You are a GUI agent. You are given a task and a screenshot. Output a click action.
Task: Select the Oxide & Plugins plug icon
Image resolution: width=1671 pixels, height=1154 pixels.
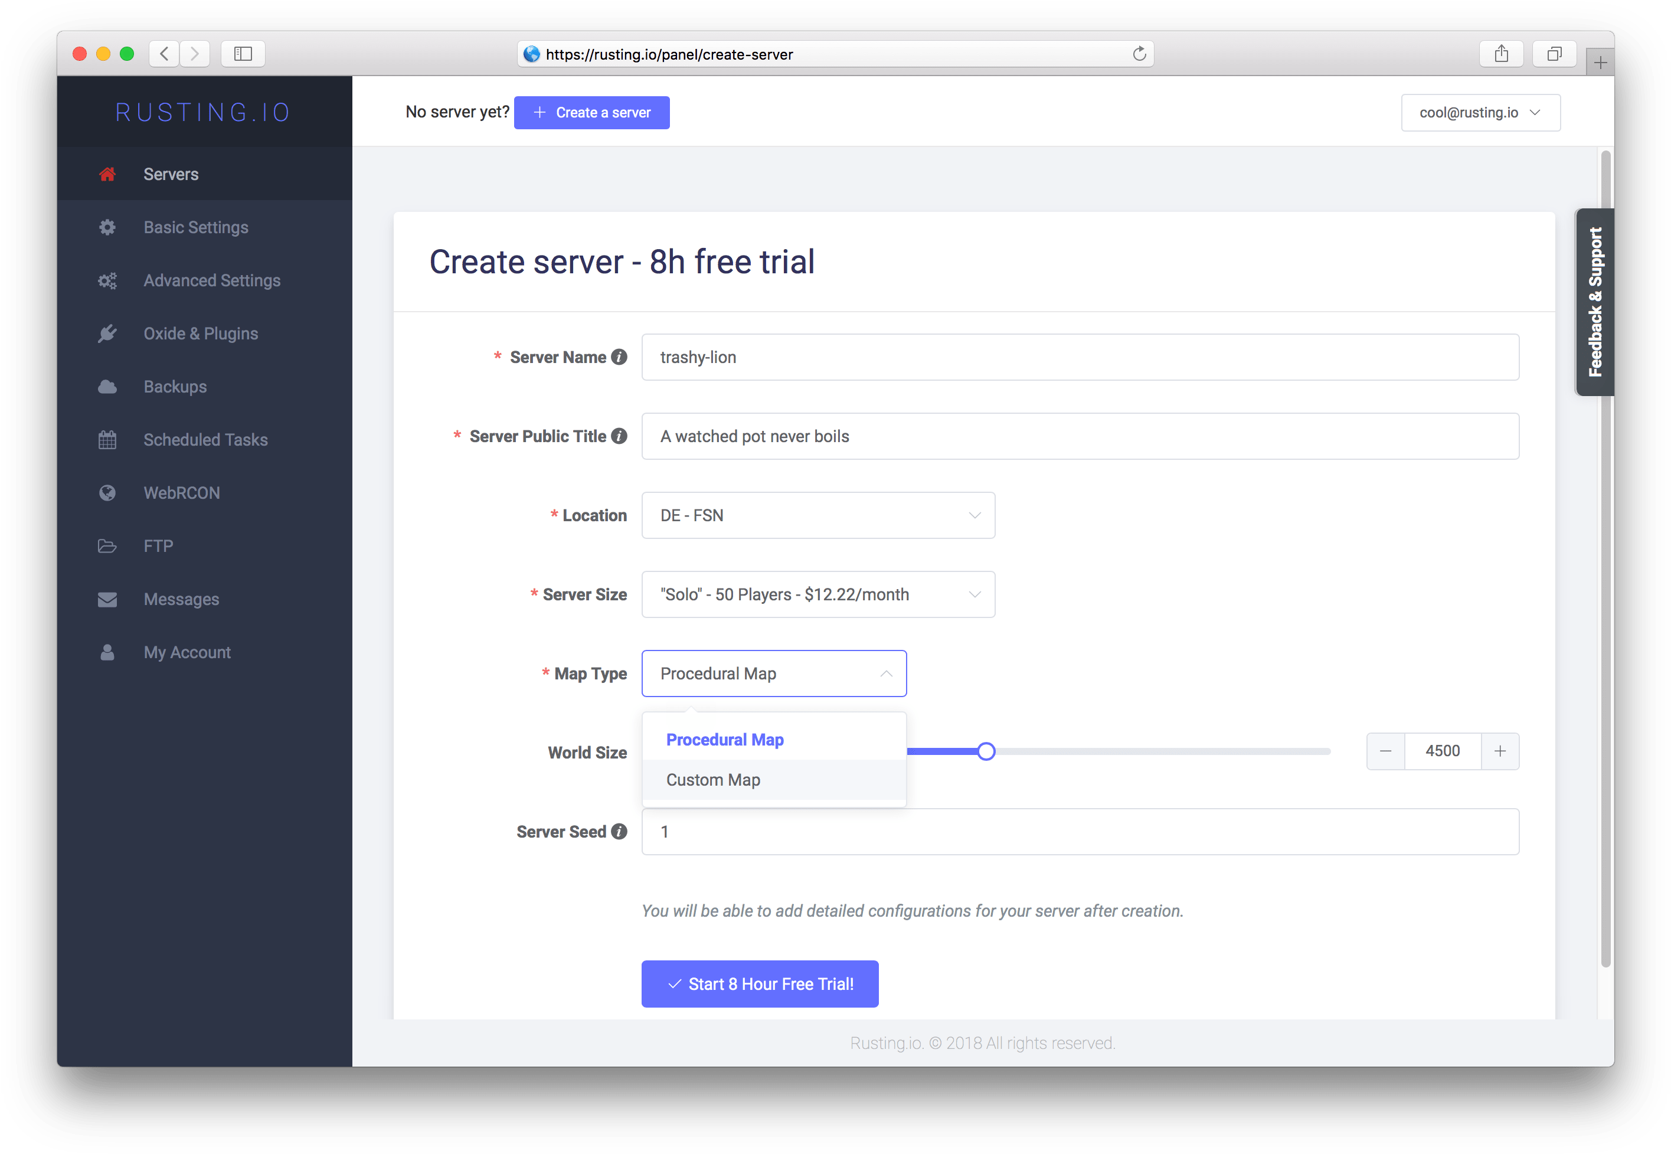point(107,334)
